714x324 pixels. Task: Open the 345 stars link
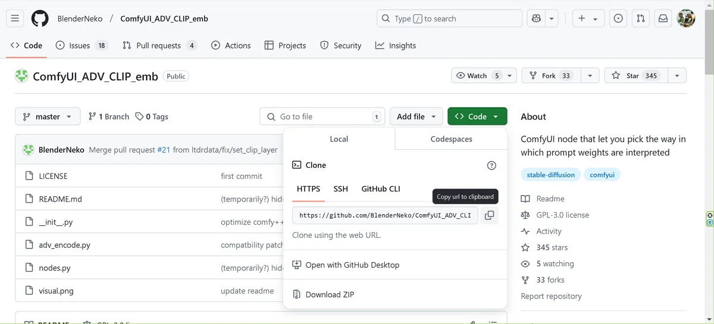[x=545, y=247]
